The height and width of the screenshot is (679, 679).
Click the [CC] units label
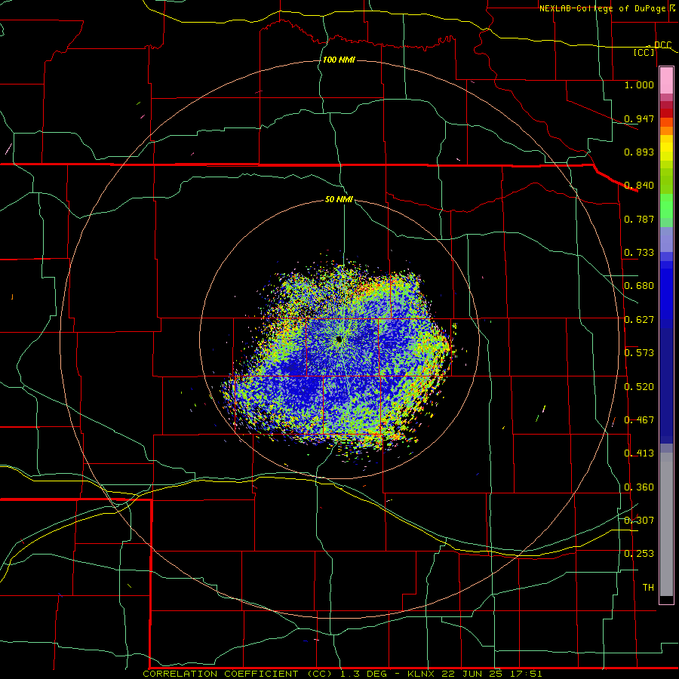[644, 52]
